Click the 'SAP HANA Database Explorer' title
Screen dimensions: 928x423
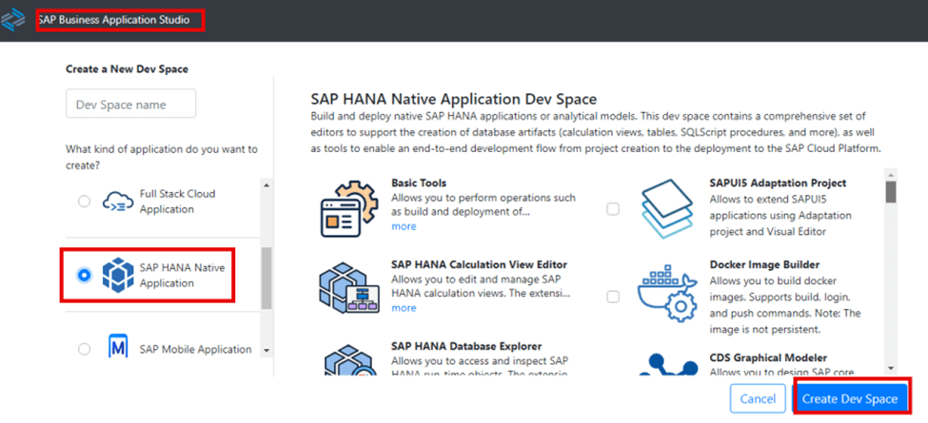tap(466, 346)
